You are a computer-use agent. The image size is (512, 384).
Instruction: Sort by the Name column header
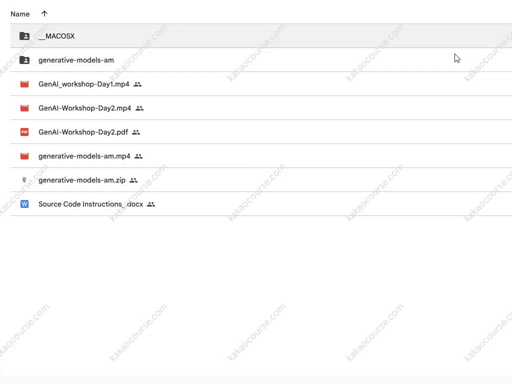20,14
